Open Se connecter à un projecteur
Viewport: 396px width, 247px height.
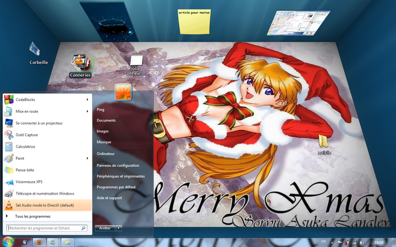(x=47, y=123)
